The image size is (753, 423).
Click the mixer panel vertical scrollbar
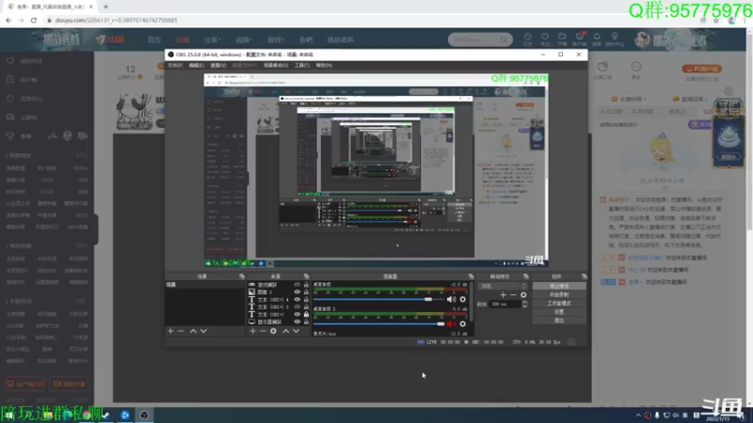[x=471, y=301]
